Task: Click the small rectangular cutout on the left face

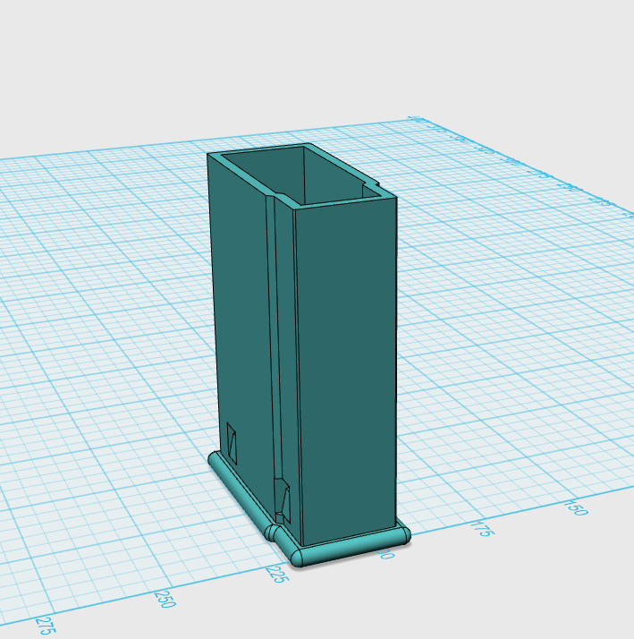Action: 232,443
